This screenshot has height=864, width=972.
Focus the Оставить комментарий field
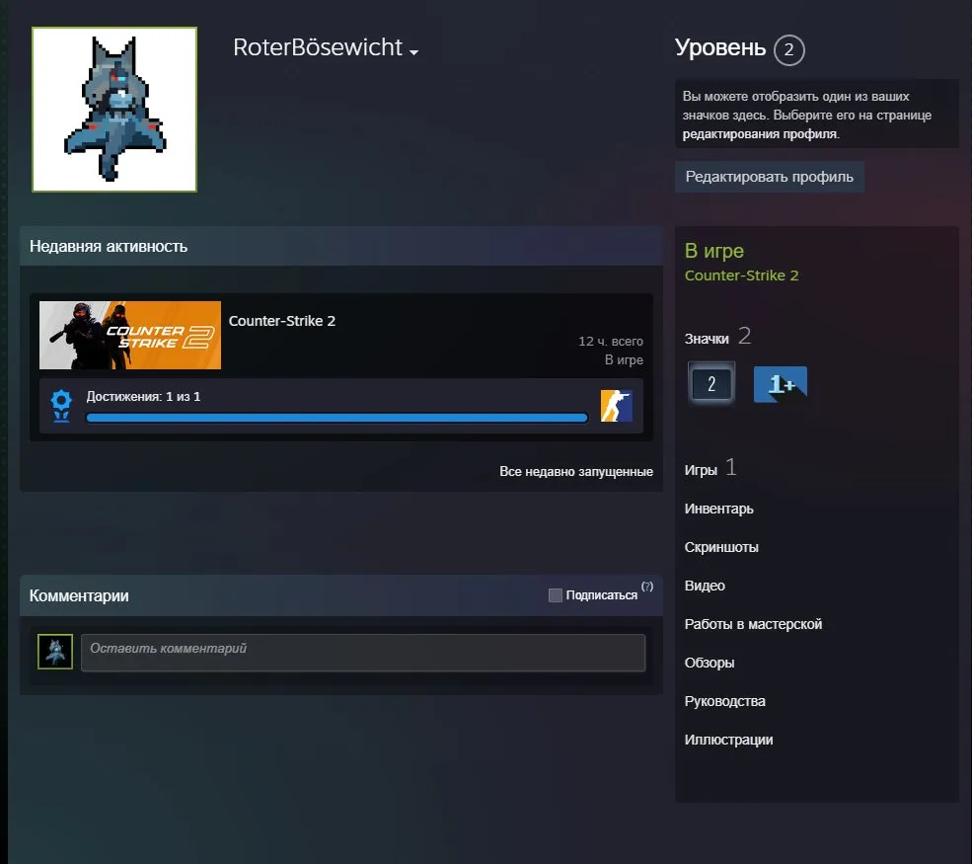click(x=363, y=653)
